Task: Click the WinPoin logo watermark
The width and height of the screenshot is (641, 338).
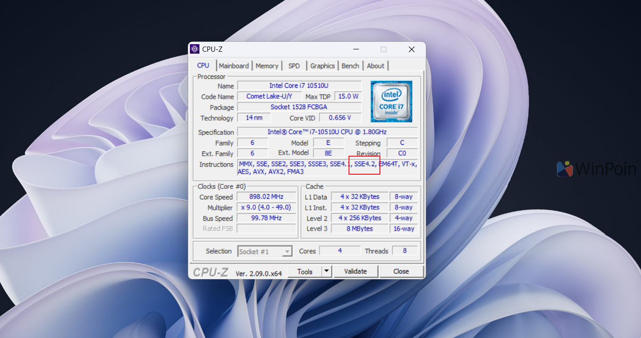Action: 597,169
